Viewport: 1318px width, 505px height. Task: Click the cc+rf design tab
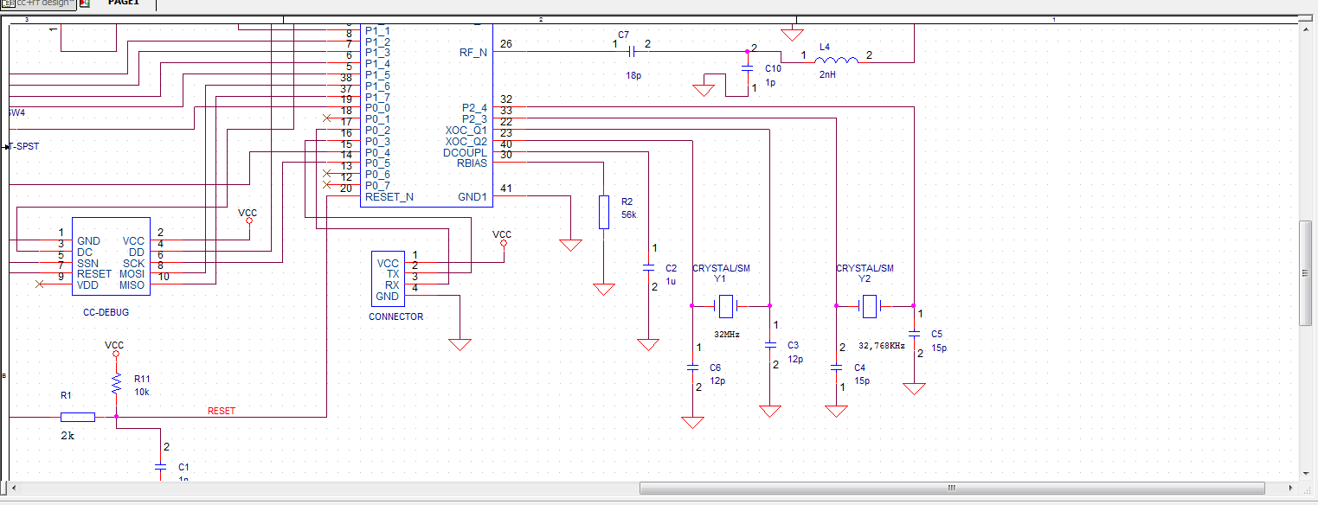[x=35, y=3]
